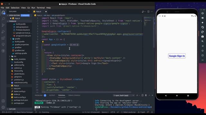The height and width of the screenshot is (115, 206).
Task: Click the editor horizontal scrollbar
Action: [87, 92]
